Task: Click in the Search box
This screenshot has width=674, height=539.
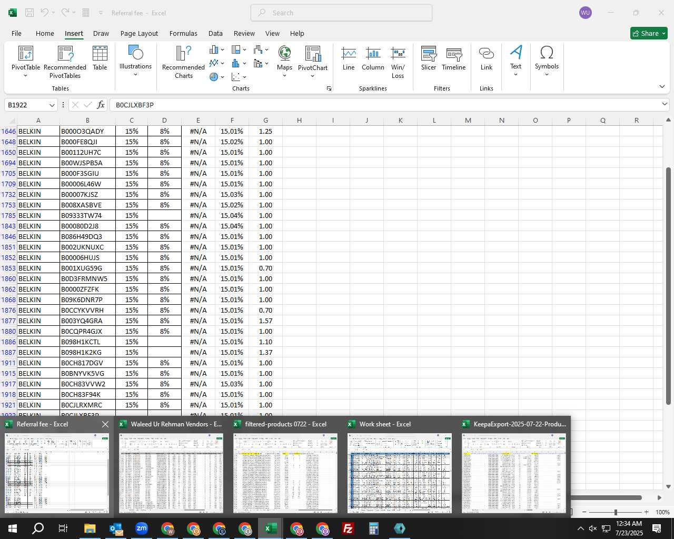Action: coord(341,13)
